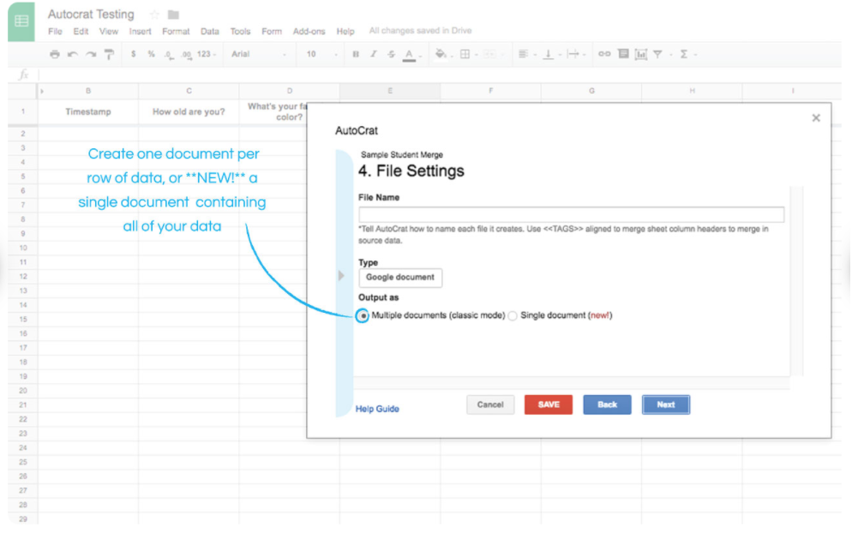
Task: Open horizontal align options
Action: 524,54
